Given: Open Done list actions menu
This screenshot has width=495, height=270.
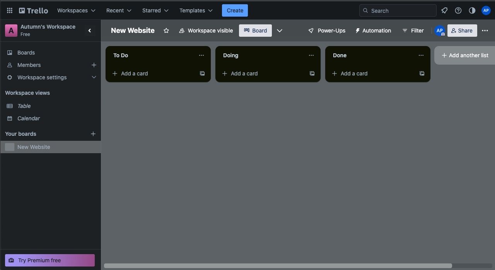Looking at the screenshot, I should click(421, 55).
